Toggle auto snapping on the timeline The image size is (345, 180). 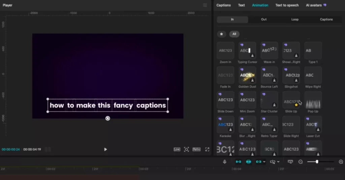[248, 162]
